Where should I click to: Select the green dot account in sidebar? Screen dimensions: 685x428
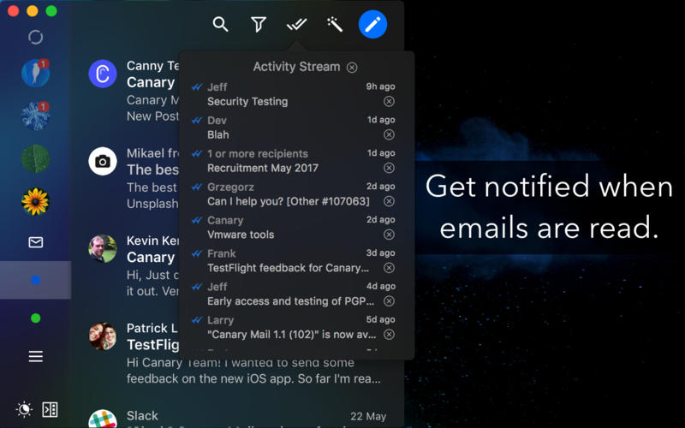pyautogui.click(x=36, y=318)
